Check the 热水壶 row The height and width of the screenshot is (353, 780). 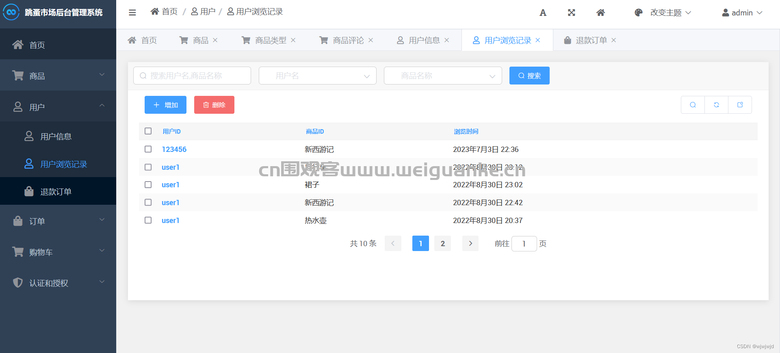pos(148,220)
